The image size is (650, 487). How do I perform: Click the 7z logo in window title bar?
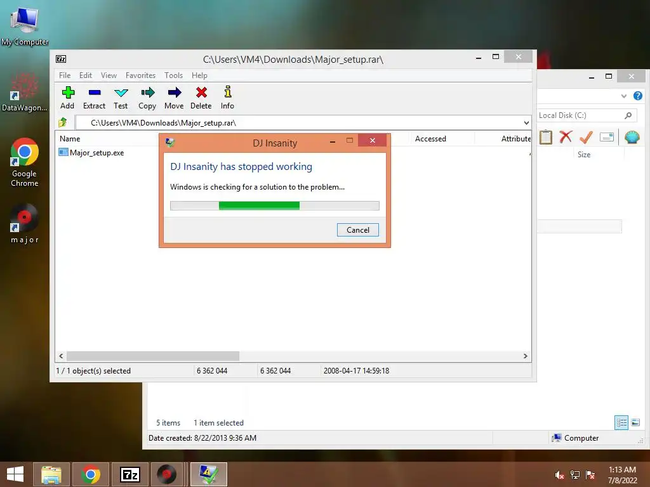(x=61, y=59)
